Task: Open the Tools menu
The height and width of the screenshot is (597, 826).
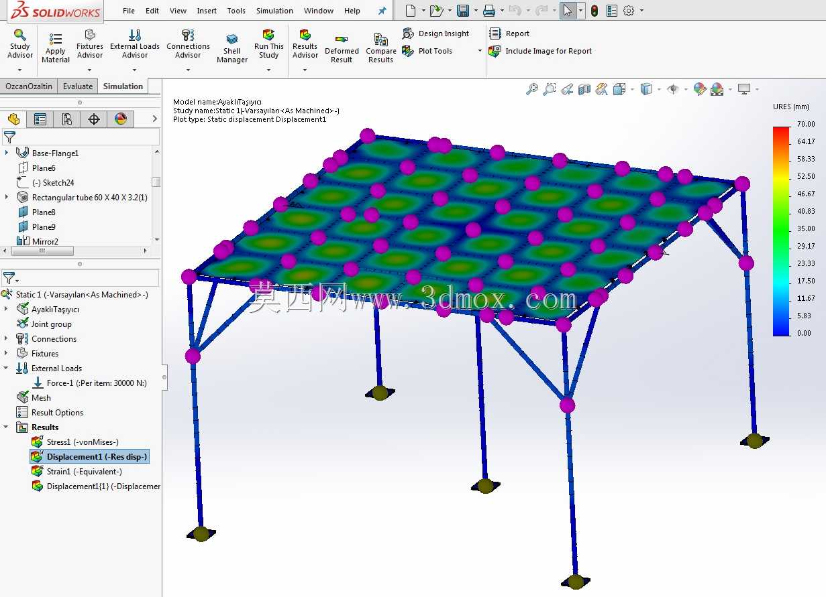Action: [x=236, y=11]
